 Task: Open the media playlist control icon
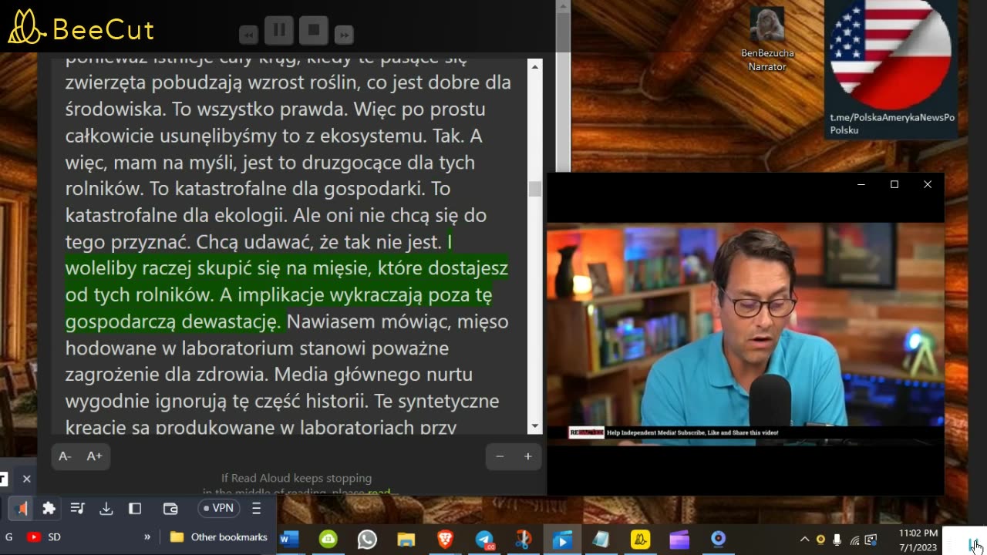(77, 508)
